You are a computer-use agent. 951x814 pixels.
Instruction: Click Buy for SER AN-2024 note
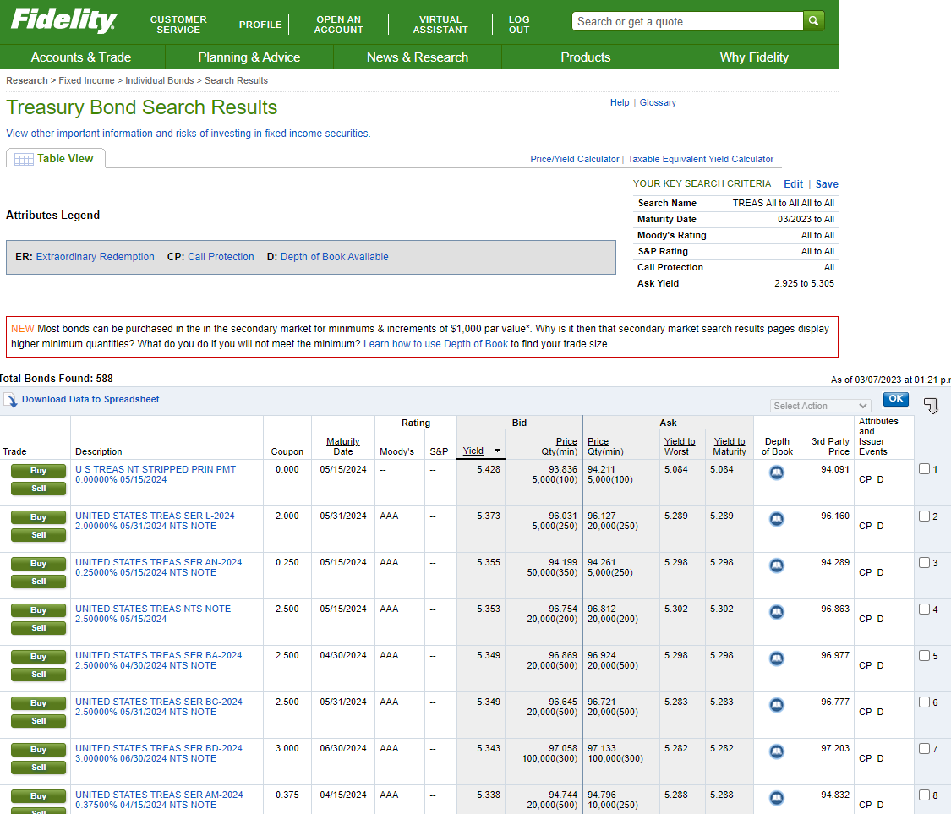click(38, 564)
